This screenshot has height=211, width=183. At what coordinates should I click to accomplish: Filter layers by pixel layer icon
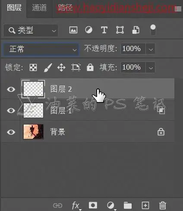(x=73, y=30)
